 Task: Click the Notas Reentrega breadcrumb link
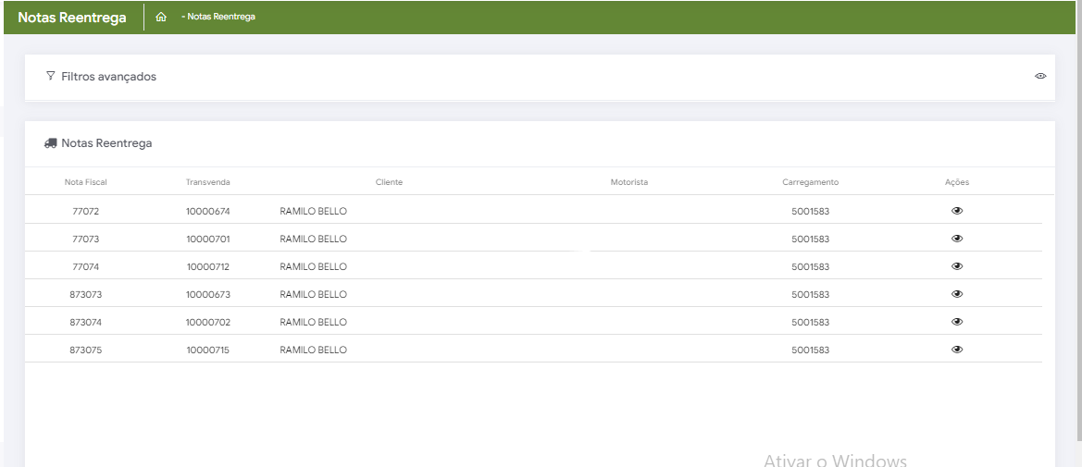click(x=220, y=17)
